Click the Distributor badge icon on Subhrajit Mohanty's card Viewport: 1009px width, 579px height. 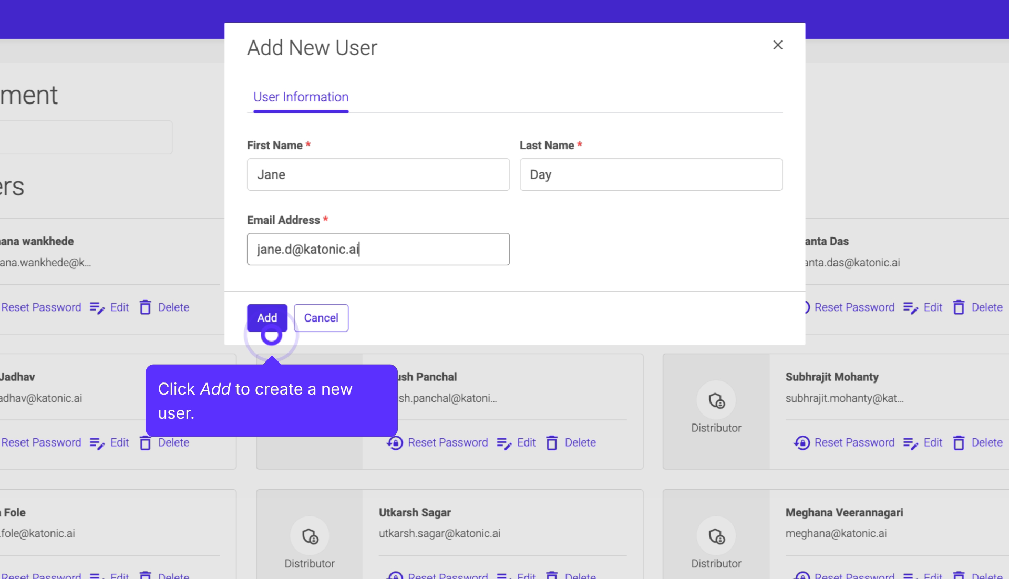(716, 400)
